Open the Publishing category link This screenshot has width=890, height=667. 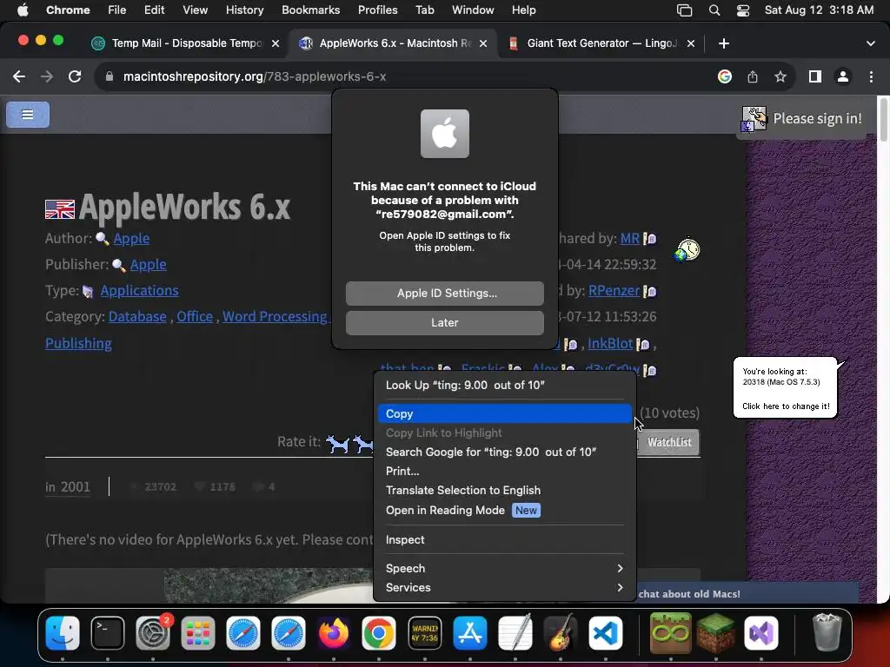click(78, 344)
